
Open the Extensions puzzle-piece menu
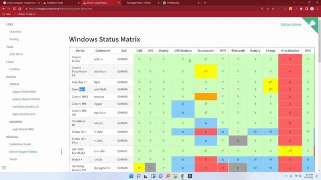click(301, 9)
